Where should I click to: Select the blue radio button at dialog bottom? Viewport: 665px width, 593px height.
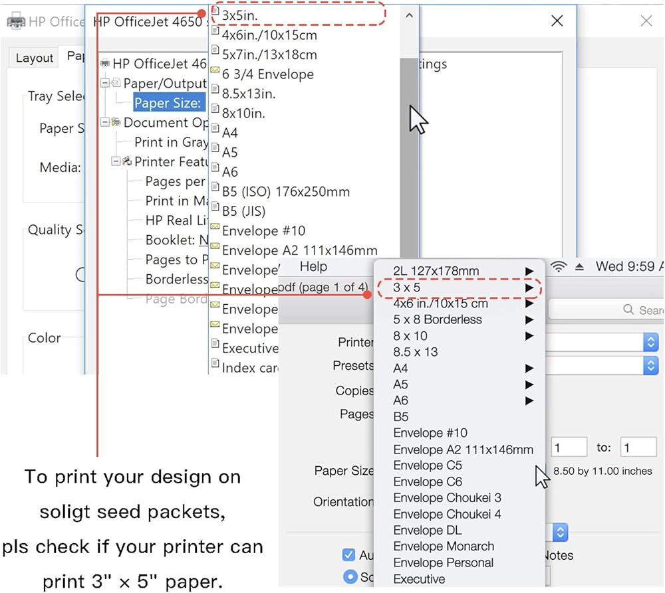(350, 576)
